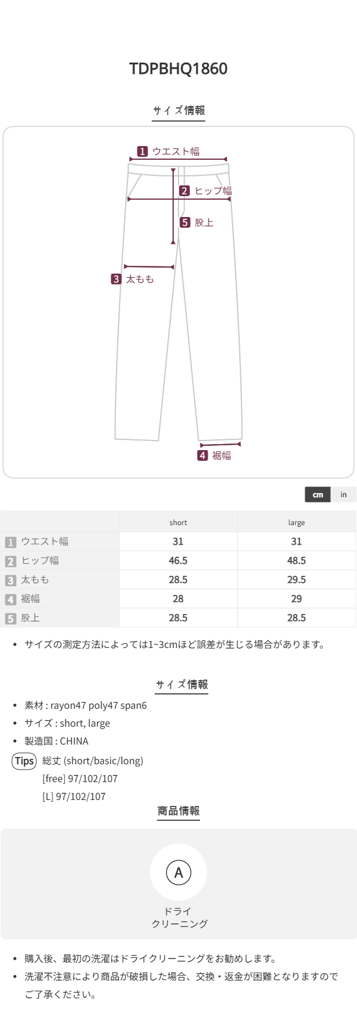Click the number 3 thigh badge in diagram
This screenshot has height=1014, width=357.
tap(116, 279)
